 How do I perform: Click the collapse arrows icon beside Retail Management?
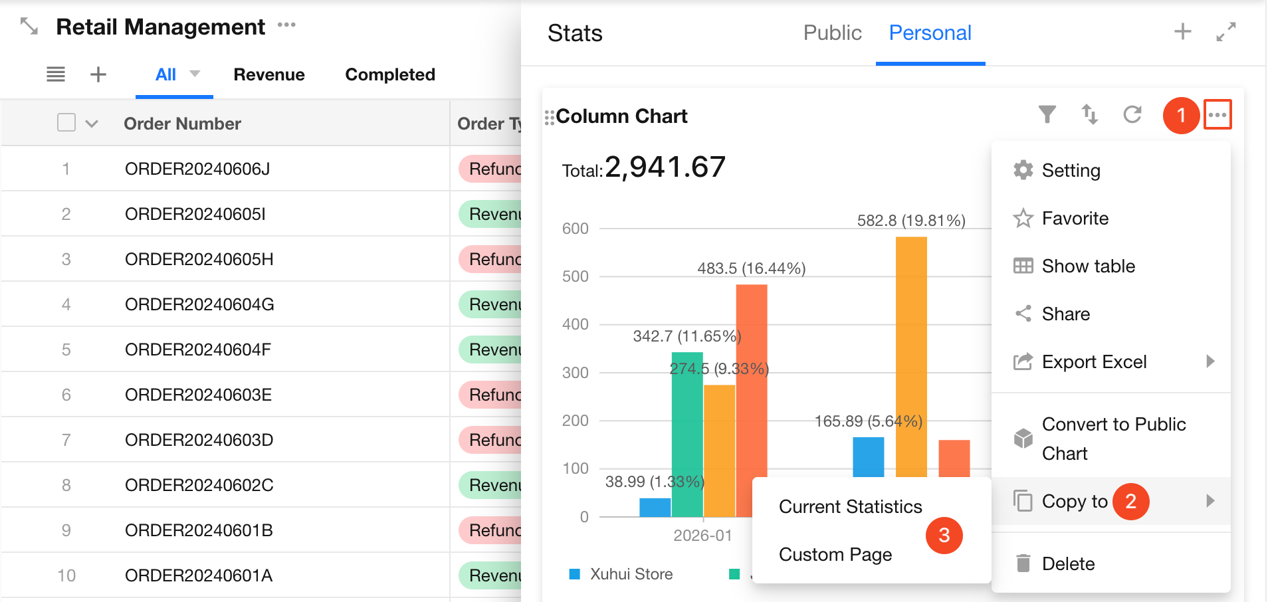tap(29, 27)
